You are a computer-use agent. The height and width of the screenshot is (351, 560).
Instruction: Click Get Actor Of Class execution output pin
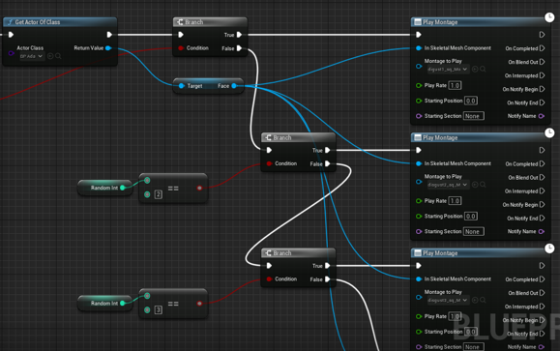click(x=109, y=35)
